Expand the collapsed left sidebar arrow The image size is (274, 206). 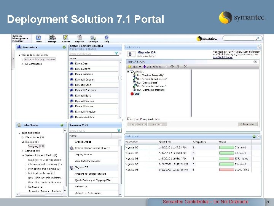click(13, 58)
